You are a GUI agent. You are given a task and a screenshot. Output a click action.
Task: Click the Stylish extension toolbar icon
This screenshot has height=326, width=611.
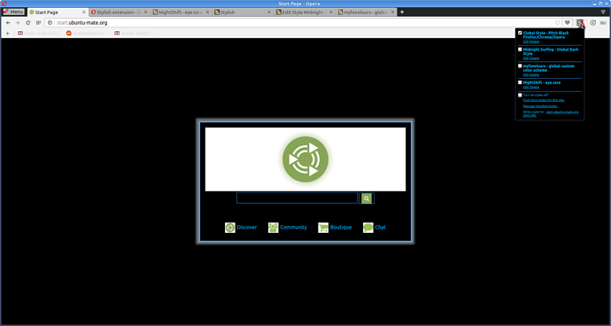(x=580, y=23)
